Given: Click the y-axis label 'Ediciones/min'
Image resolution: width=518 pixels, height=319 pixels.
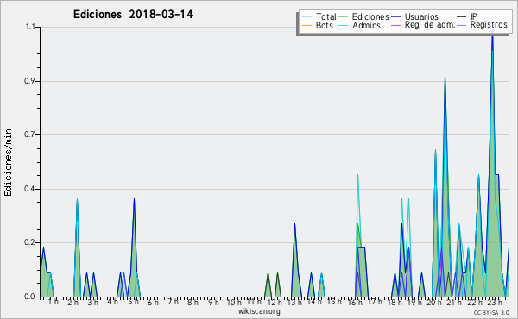Looking at the screenshot, I should 8,162.
